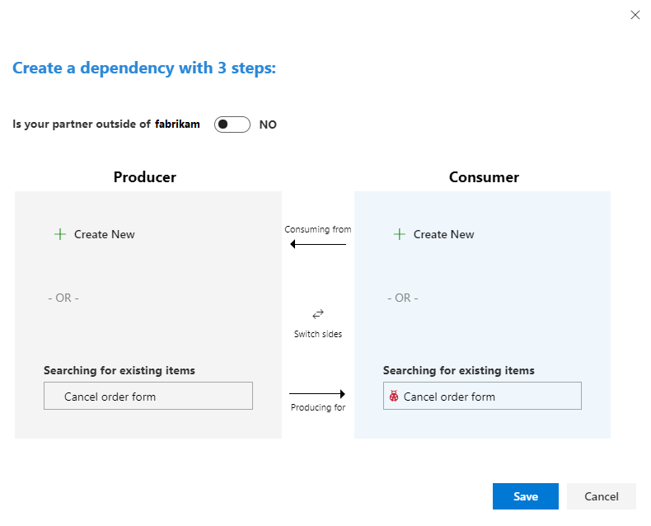This screenshot has height=526, width=651.
Task: Select Create New text in Consumer panel
Action: point(444,234)
